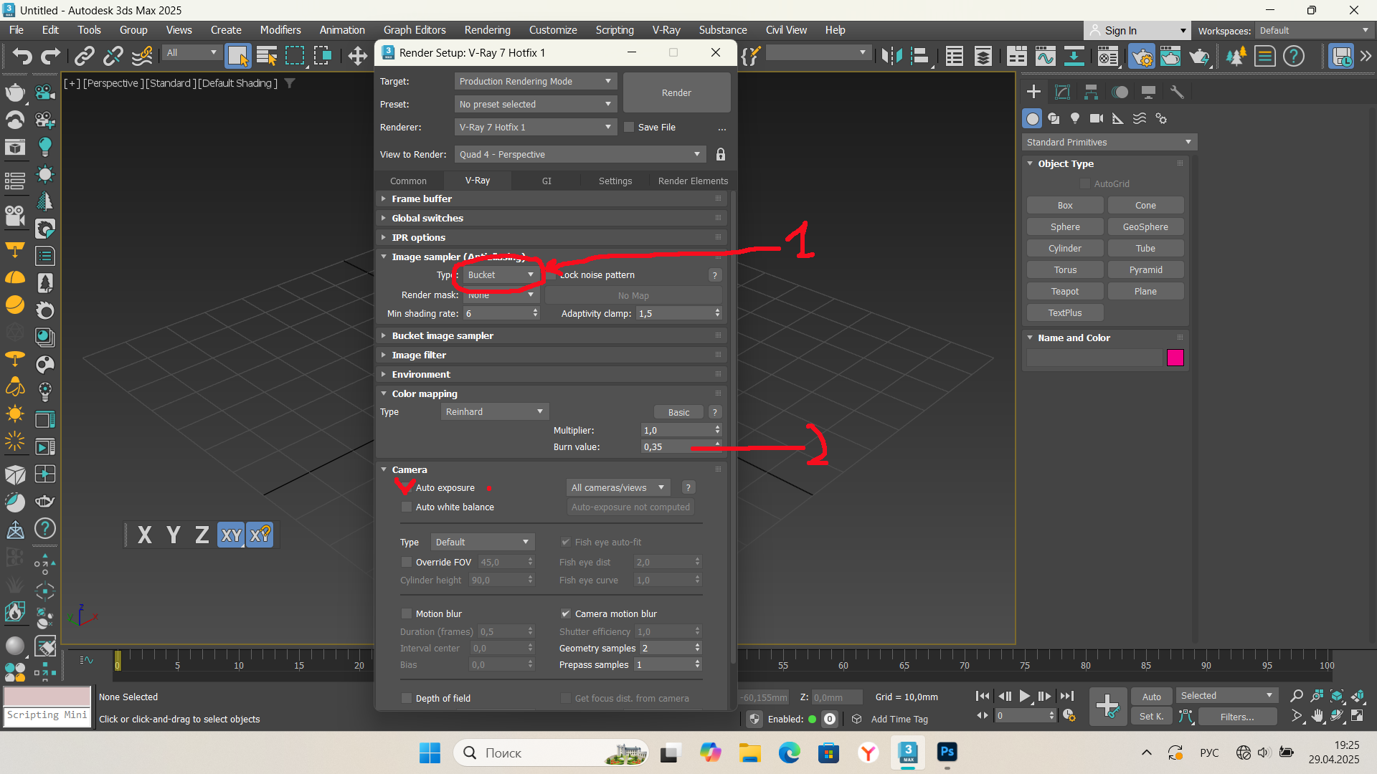Screen dimensions: 1377x774
Task: Click the pink object color swatch
Action: (1175, 358)
